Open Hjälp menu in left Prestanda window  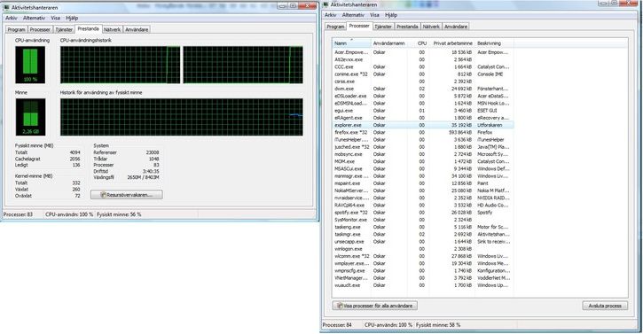tap(72, 18)
